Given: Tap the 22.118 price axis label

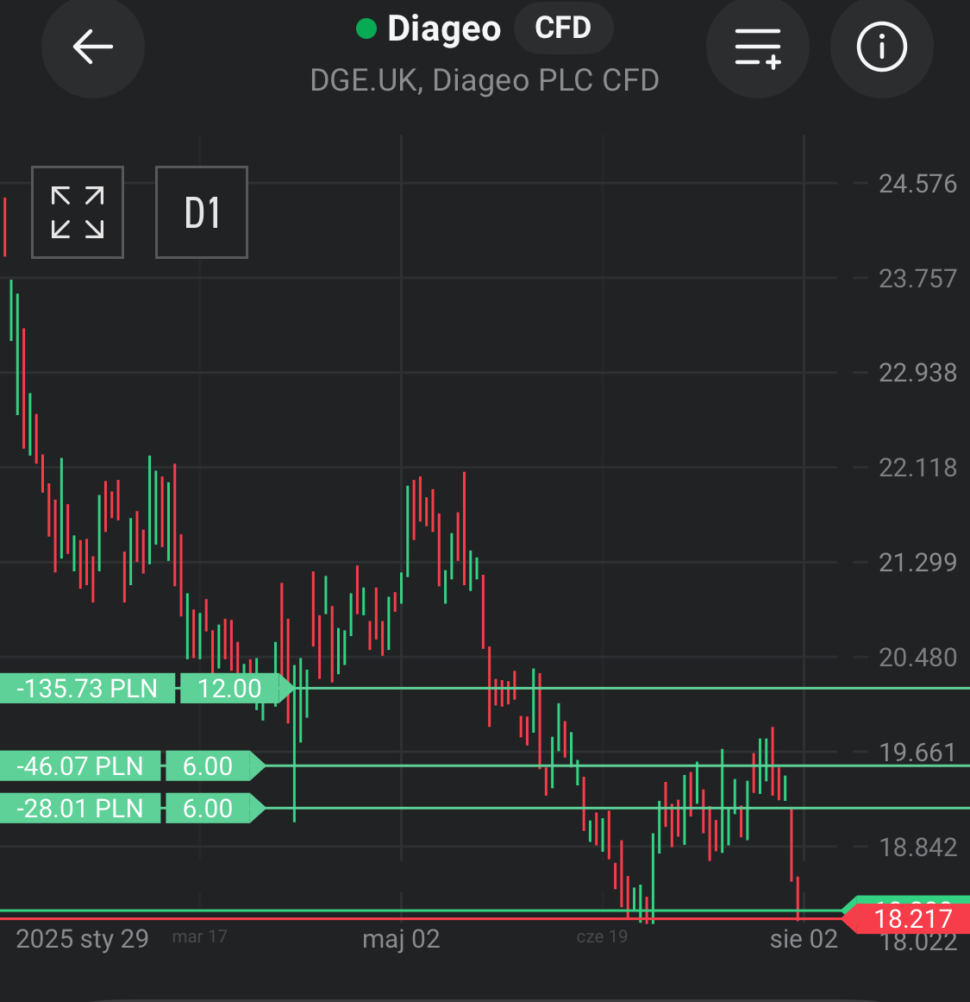Looking at the screenshot, I should (x=917, y=468).
